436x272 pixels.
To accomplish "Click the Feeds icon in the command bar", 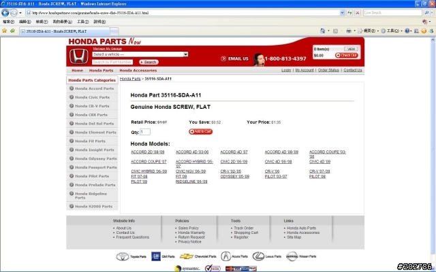I will [336, 31].
